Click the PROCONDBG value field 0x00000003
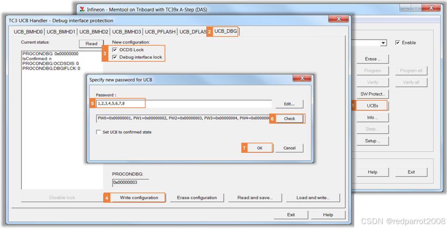Image resolution: width=447 pixels, height=229 pixels. 131,183
